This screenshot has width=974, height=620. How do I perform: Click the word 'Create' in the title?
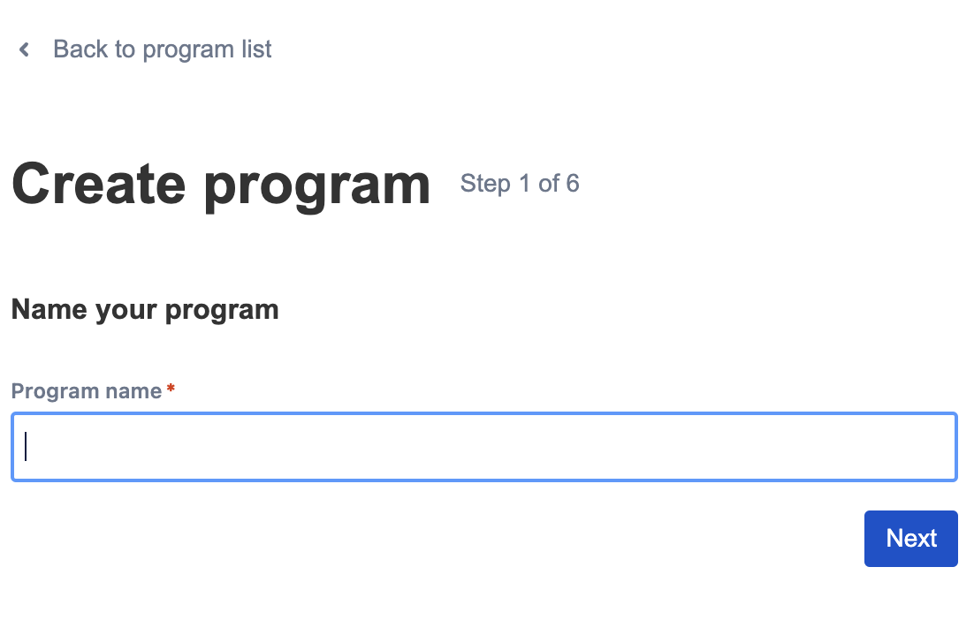pyautogui.click(x=98, y=185)
